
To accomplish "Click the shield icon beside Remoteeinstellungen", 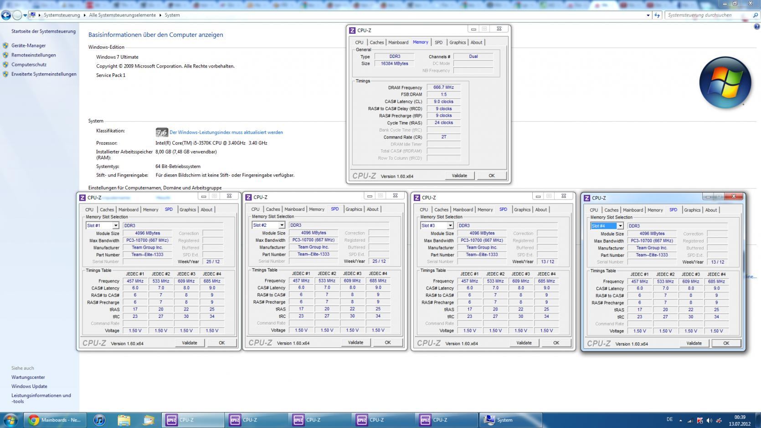I will (x=5, y=55).
